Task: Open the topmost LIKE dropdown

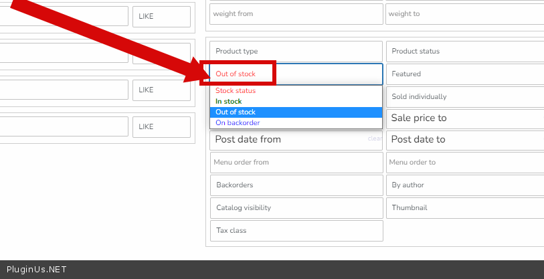Action: pos(161,17)
